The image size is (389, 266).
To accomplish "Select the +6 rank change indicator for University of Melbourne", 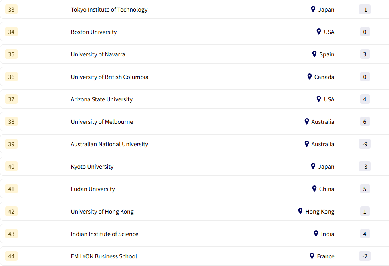I will tap(365, 121).
